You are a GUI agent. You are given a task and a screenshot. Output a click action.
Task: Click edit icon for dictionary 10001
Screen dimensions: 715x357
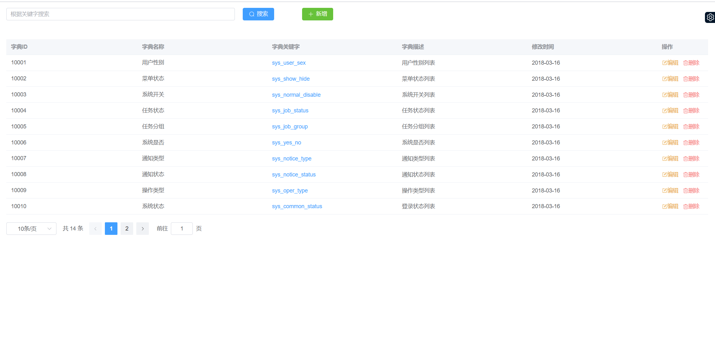[664, 63]
